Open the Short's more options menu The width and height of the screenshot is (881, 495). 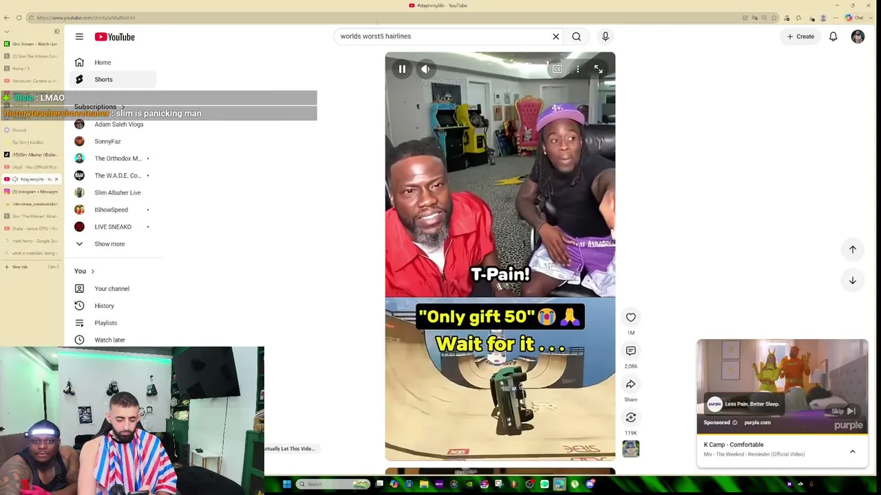point(577,69)
